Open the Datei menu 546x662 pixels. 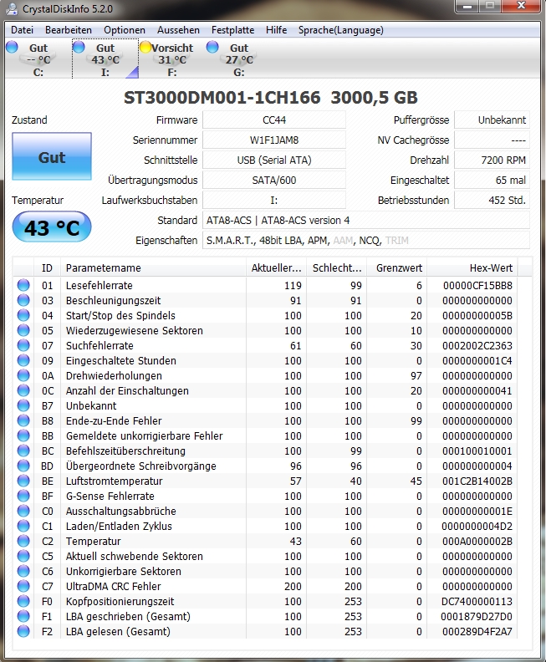click(22, 30)
